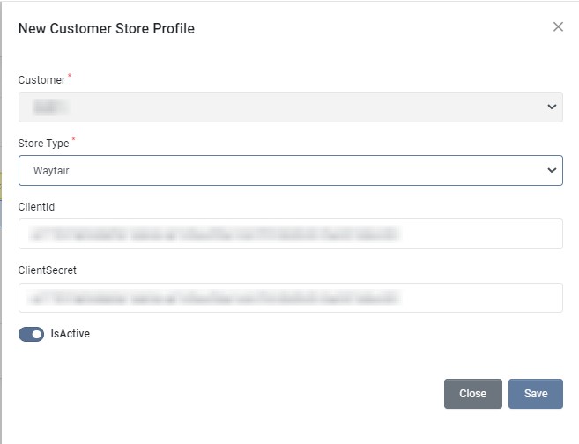Click the ClientId label
Screen dimensions: 579x444
[37, 207]
